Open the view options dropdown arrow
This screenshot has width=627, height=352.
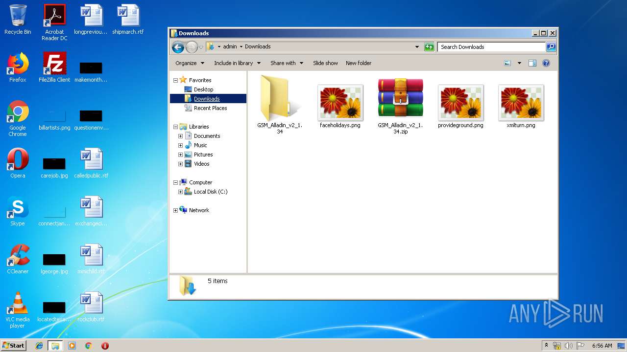point(519,63)
